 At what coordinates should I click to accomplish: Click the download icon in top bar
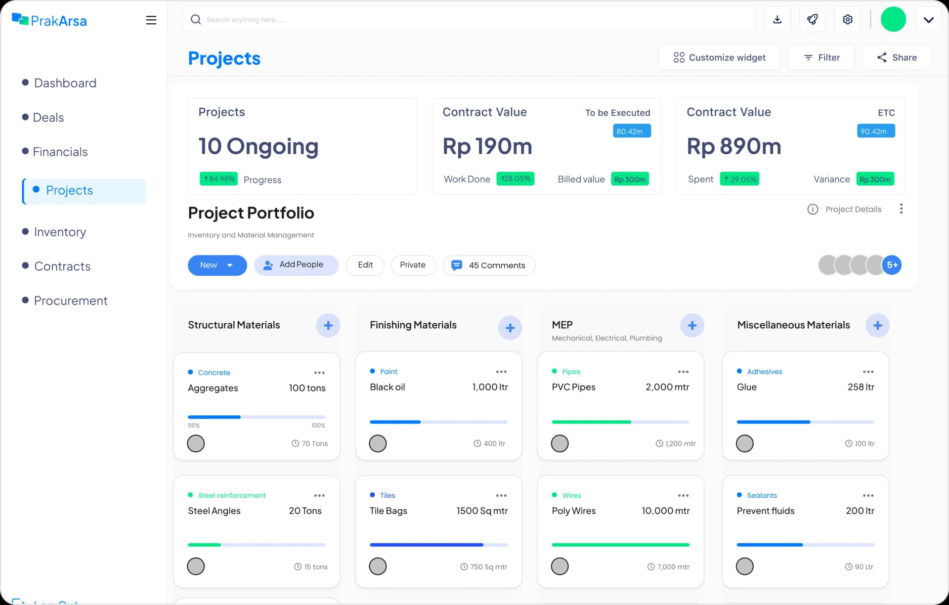click(x=777, y=19)
